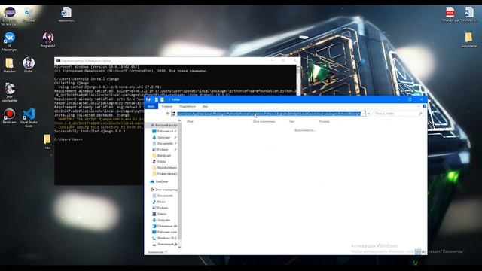The height and width of the screenshot is (271, 482).
Task: Open the Файл menu in Explorer
Action: pyautogui.click(x=151, y=106)
